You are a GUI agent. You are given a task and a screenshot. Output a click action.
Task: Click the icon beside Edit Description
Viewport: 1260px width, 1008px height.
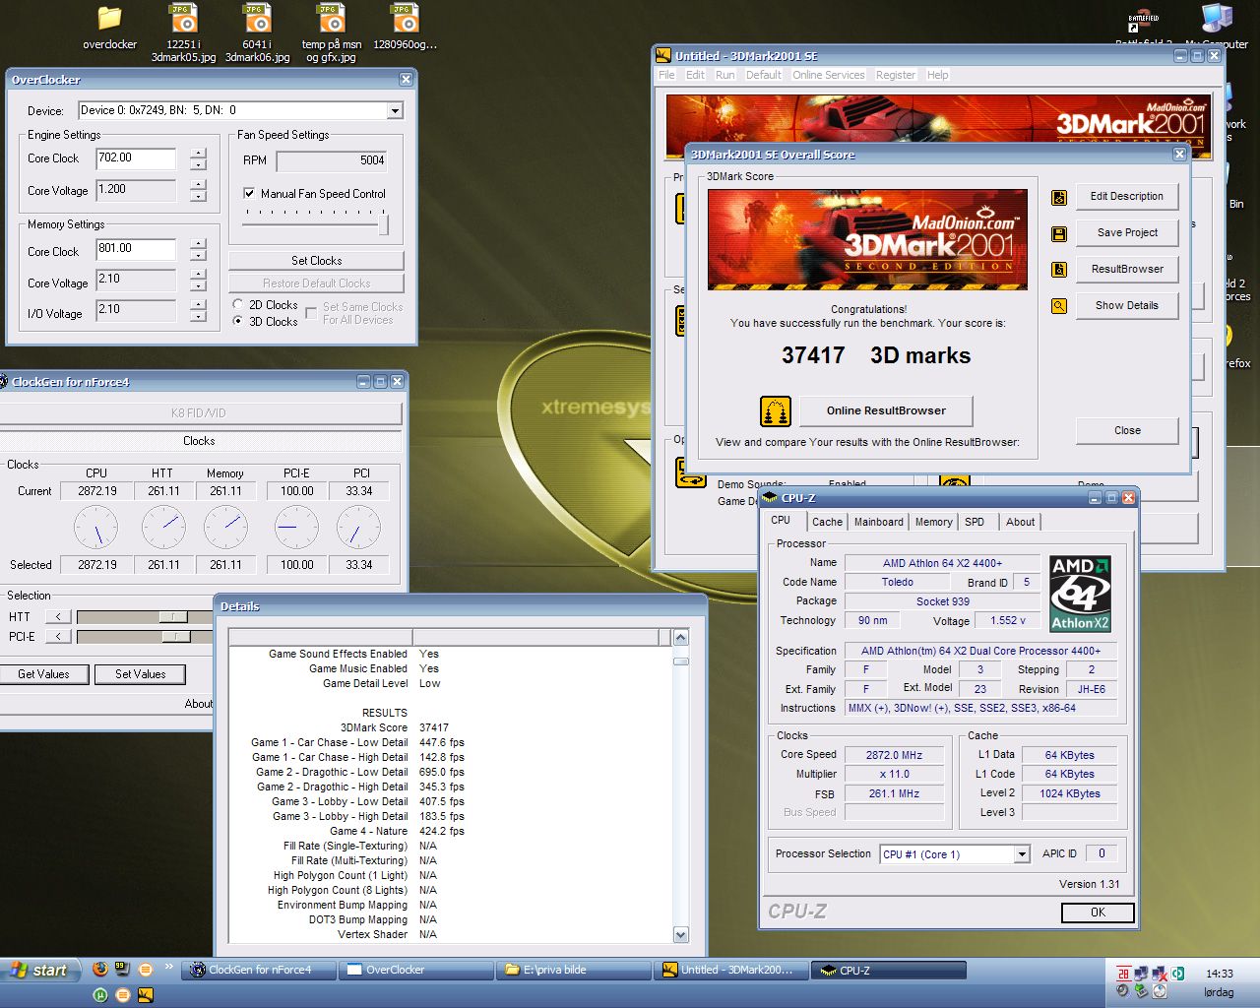click(1059, 197)
